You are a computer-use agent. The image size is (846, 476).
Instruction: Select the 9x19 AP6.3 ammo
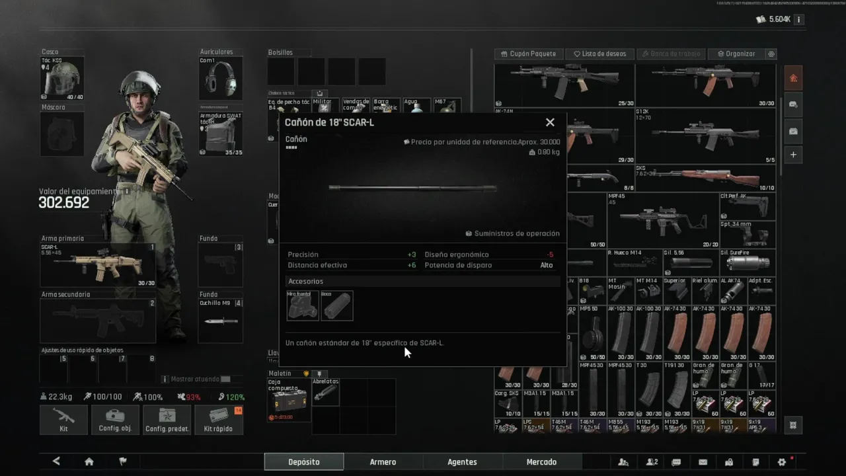point(762,425)
